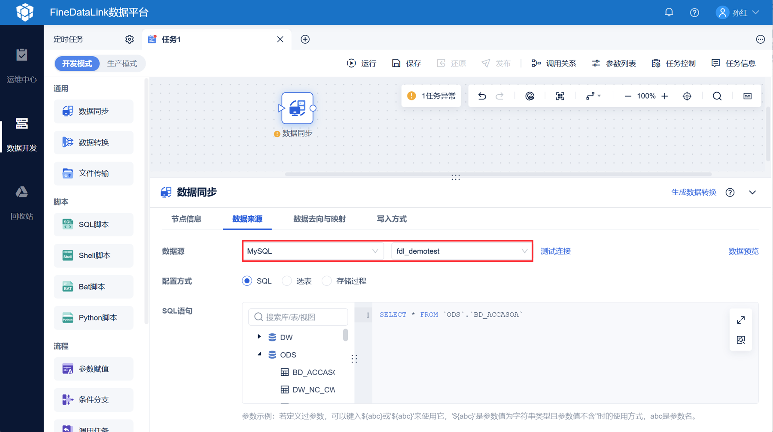This screenshot has height=432, width=773.
Task: Click the 保存 button
Action: coord(407,63)
